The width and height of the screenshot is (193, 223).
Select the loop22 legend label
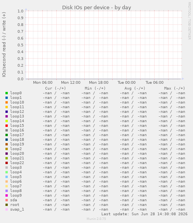[x=17, y=163]
